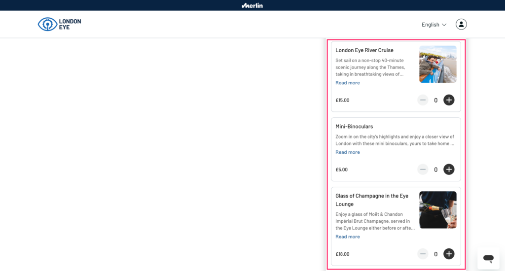Click the Merlin logo in top bar

[x=252, y=5]
